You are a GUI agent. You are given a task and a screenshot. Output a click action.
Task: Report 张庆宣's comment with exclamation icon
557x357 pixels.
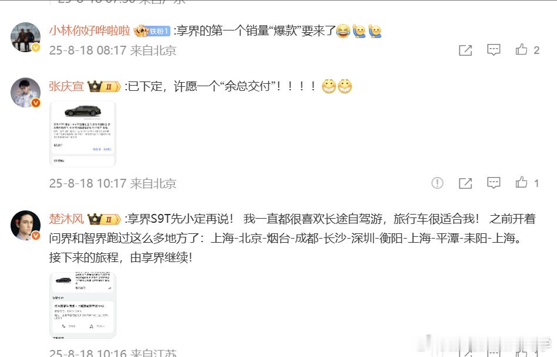(437, 183)
